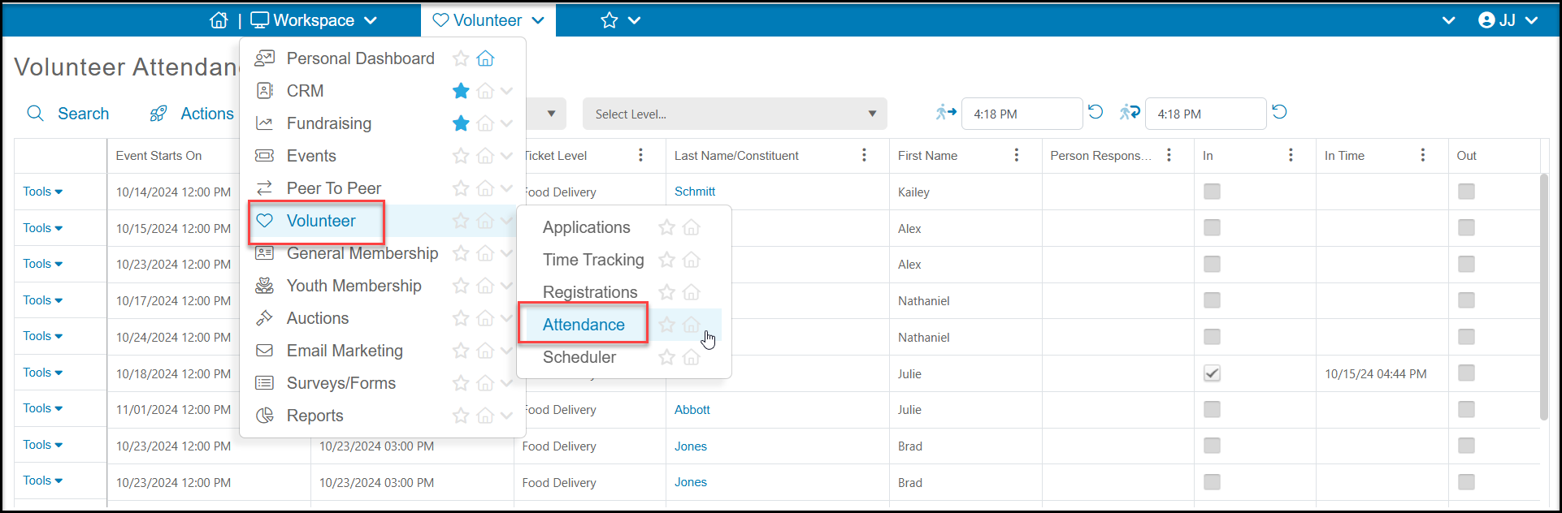Click the vertical scrollbar of table
1562x513 pixels.
[1544, 296]
